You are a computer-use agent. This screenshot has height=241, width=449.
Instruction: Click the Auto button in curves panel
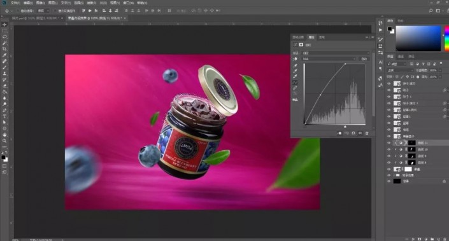pyautogui.click(x=364, y=59)
